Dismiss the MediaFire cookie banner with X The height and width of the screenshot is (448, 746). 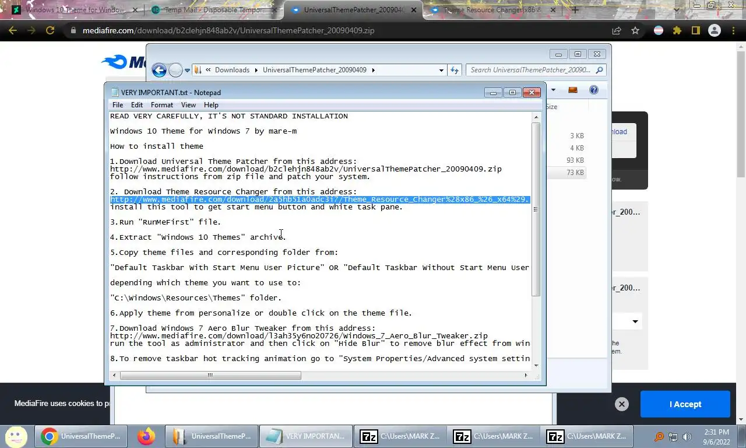click(x=622, y=404)
